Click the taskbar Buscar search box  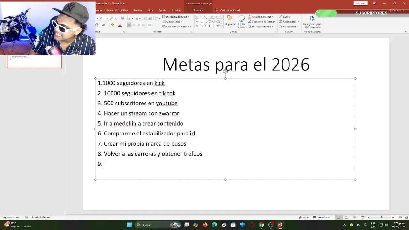point(158,225)
